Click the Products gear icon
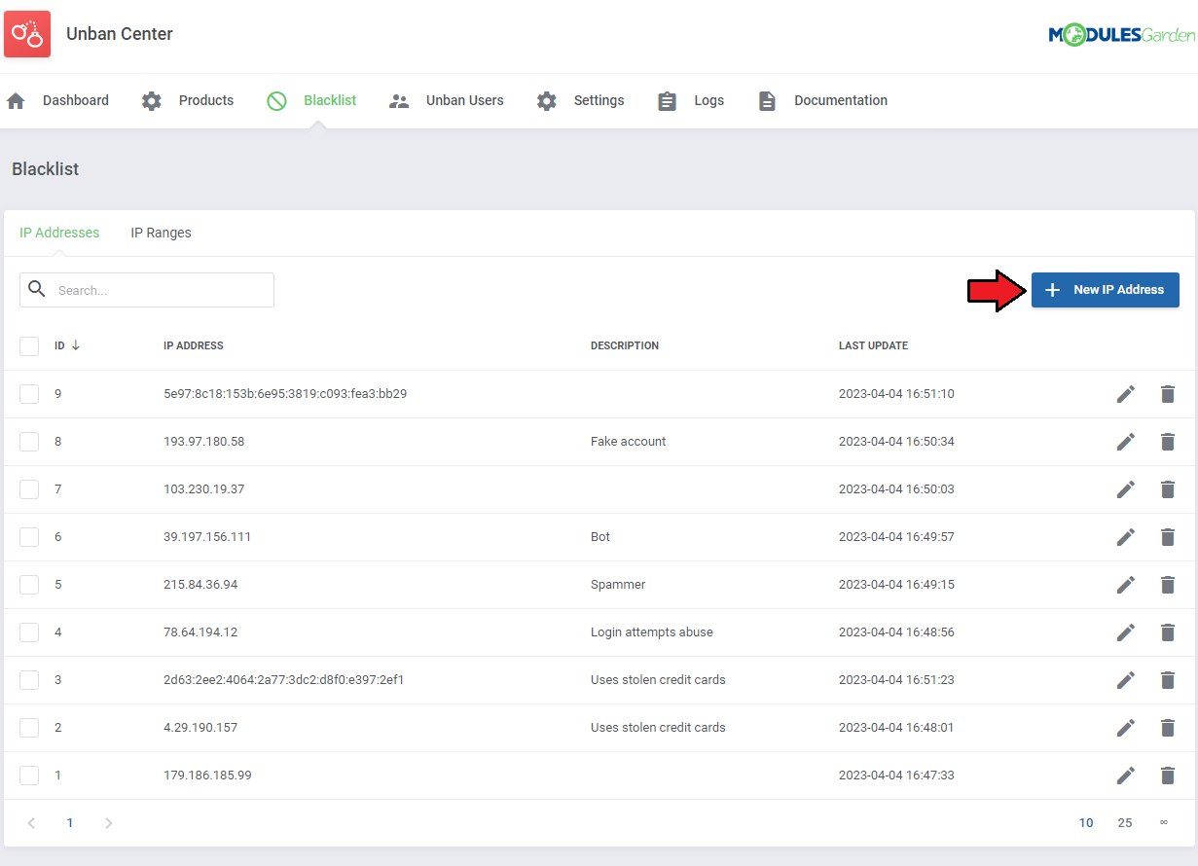Viewport: 1198px width, 866px height. (152, 101)
